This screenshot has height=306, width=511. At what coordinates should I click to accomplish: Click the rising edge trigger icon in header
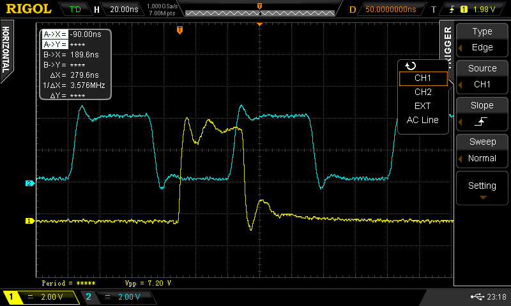[452, 10]
